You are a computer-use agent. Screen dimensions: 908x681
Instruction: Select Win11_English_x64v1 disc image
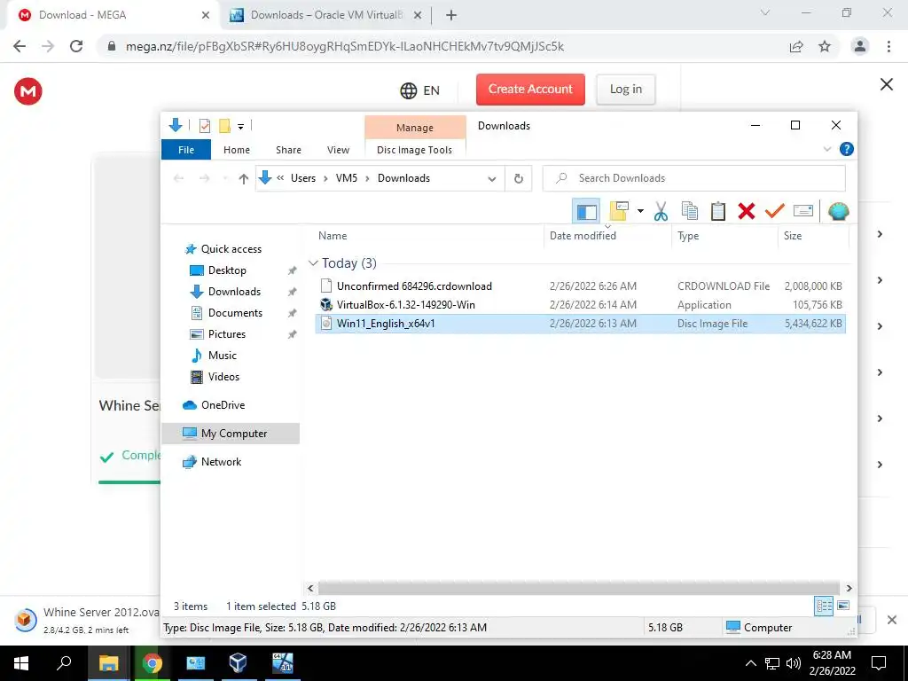click(581, 324)
